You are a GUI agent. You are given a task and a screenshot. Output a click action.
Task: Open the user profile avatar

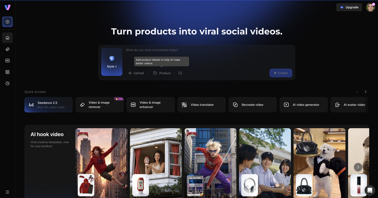pos(371,7)
